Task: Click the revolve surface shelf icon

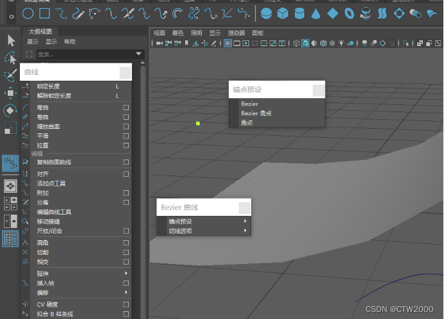Action: point(366,13)
